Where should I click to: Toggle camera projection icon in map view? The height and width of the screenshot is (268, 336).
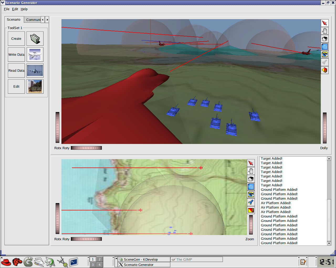click(x=251, y=210)
